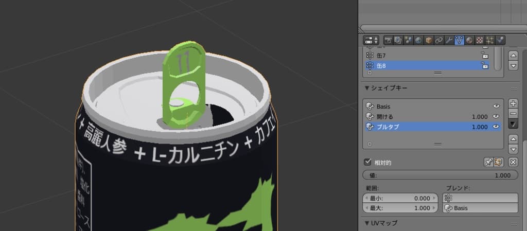
Task: Move vertex group down with arrow button
Action: (513, 65)
